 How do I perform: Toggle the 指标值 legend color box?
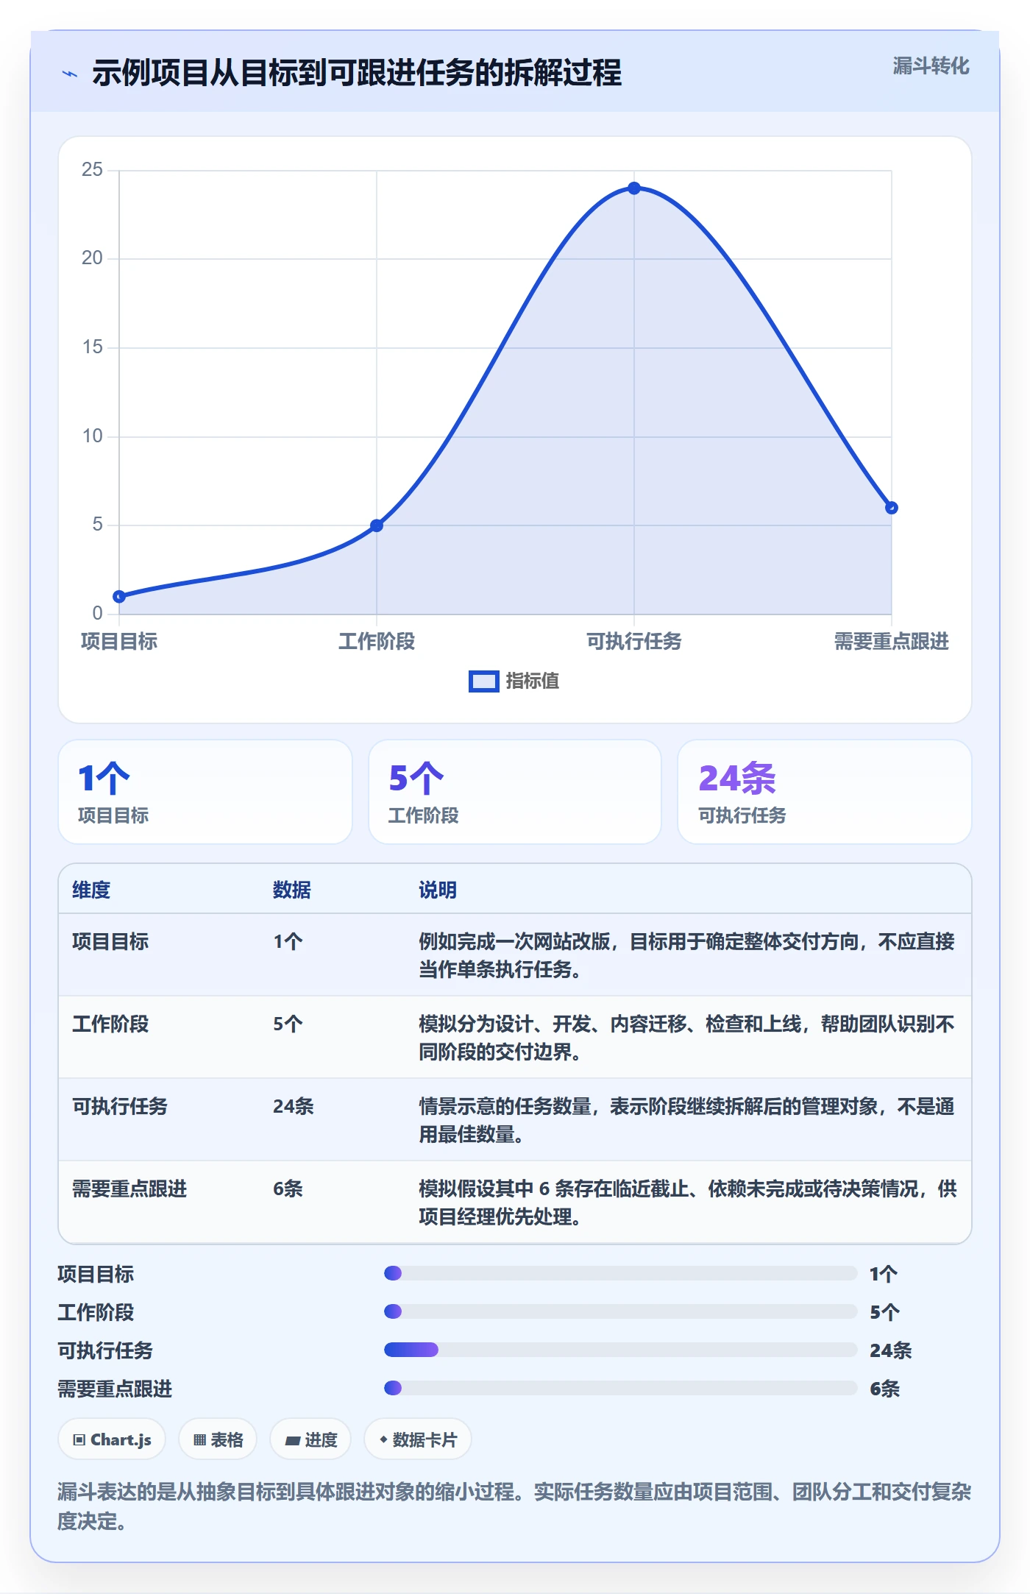[484, 681]
